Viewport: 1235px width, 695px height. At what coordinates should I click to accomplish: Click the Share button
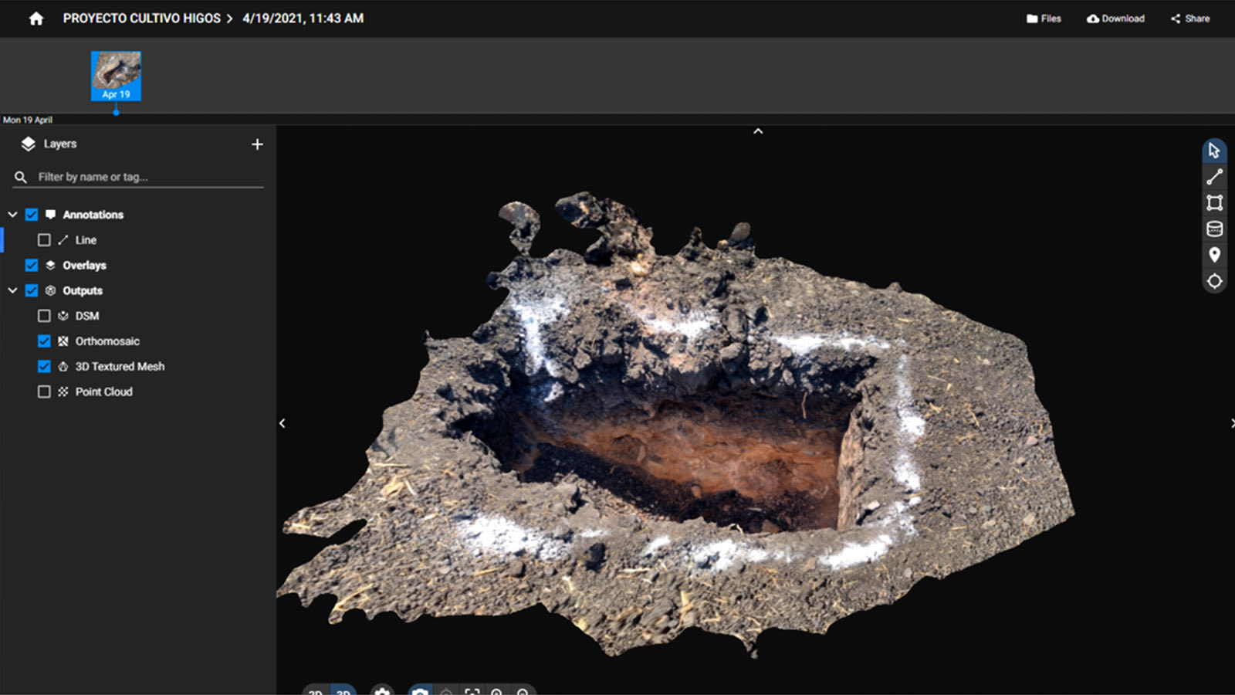[x=1189, y=19]
